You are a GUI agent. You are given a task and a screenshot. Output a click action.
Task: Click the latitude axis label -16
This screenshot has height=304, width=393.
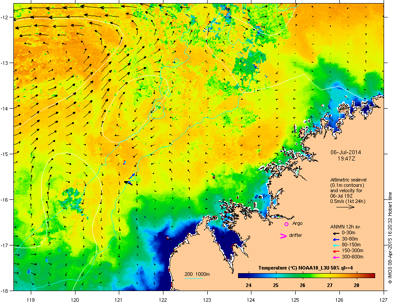click(5, 200)
